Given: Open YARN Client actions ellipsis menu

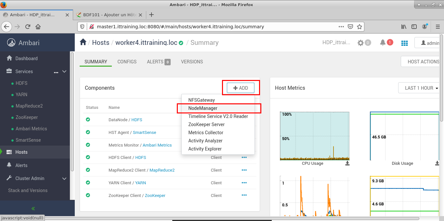Looking at the screenshot, I should (244, 183).
